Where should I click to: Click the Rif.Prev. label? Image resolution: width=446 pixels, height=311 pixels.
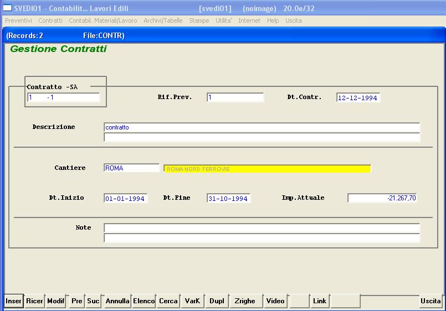pos(175,97)
